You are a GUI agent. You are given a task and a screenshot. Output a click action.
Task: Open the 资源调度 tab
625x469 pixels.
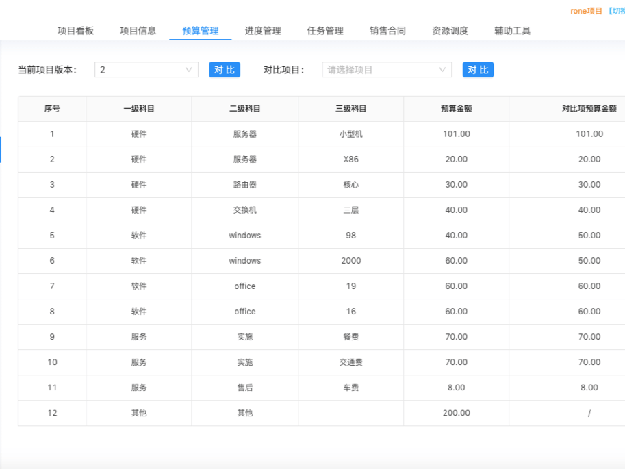(x=450, y=31)
